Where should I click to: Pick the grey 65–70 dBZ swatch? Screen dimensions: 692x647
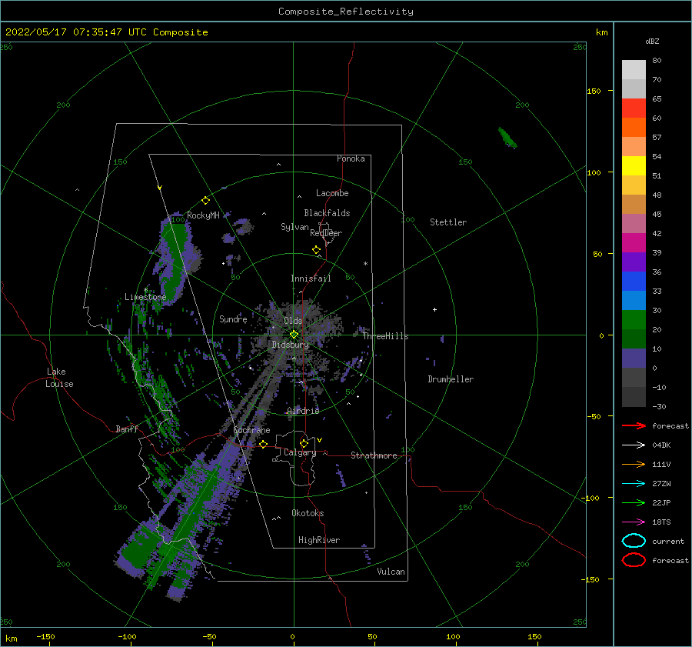pyautogui.click(x=634, y=88)
